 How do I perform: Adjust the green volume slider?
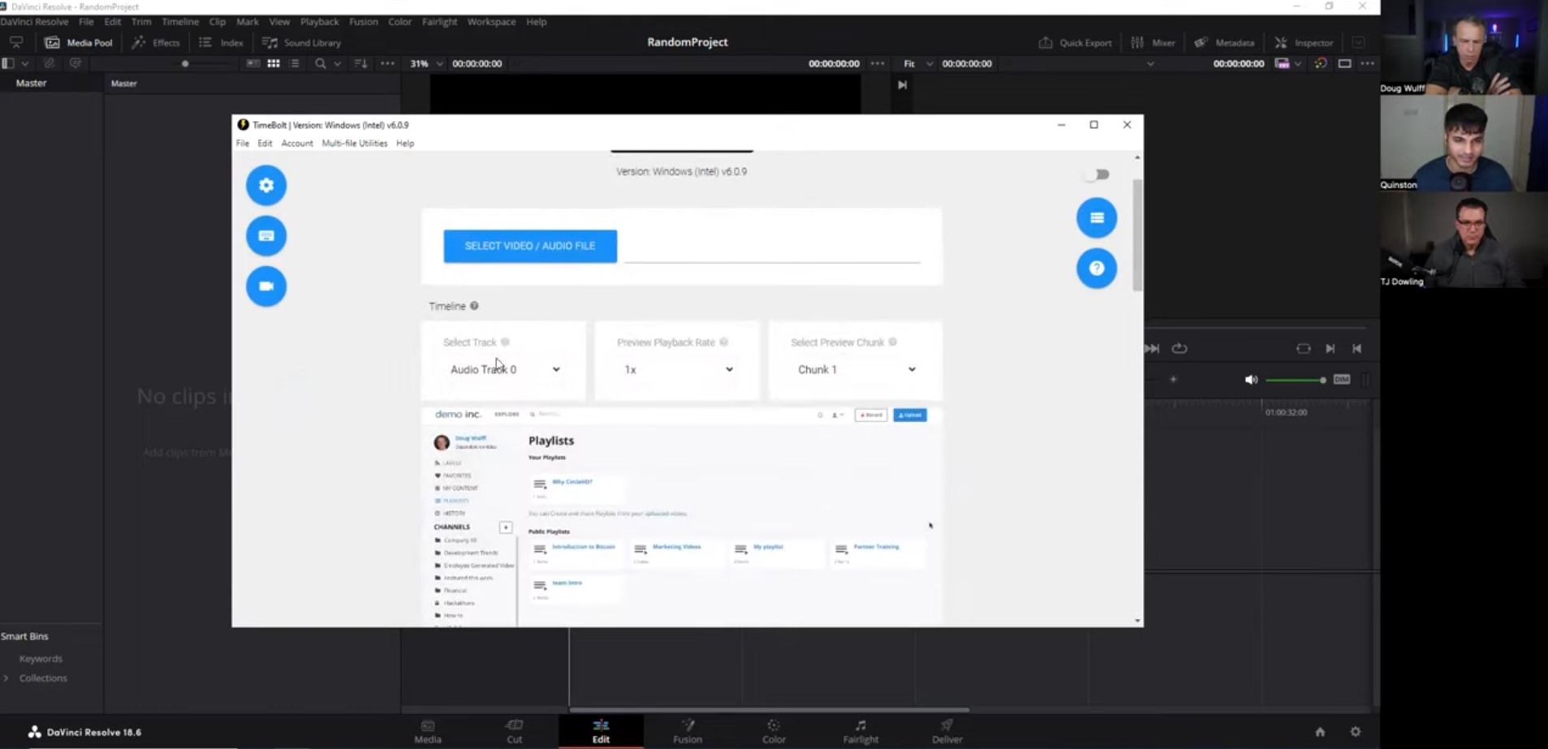(x=1296, y=380)
